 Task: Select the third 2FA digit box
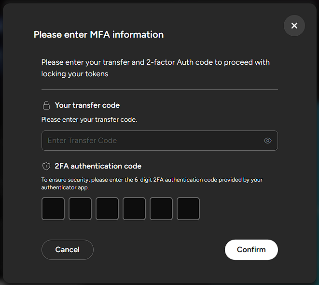[107, 209]
